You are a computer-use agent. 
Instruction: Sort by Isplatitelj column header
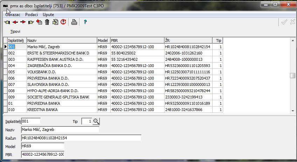pos(17,40)
